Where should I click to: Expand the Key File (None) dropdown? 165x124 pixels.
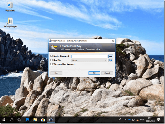(106, 60)
